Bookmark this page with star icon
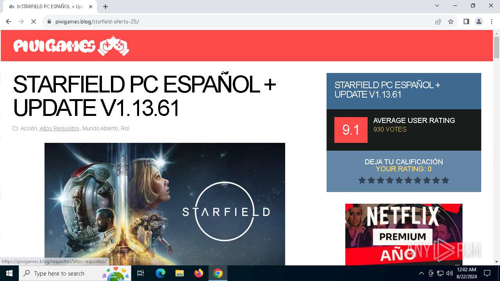 451,21
